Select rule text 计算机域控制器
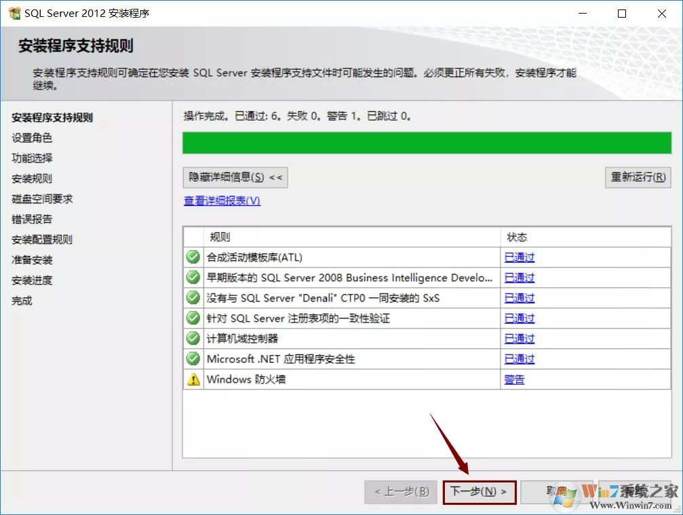The height and width of the screenshot is (515, 683). point(242,339)
